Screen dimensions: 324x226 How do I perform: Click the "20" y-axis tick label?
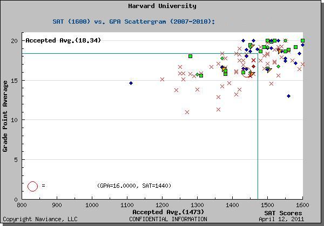pyautogui.click(x=14, y=41)
